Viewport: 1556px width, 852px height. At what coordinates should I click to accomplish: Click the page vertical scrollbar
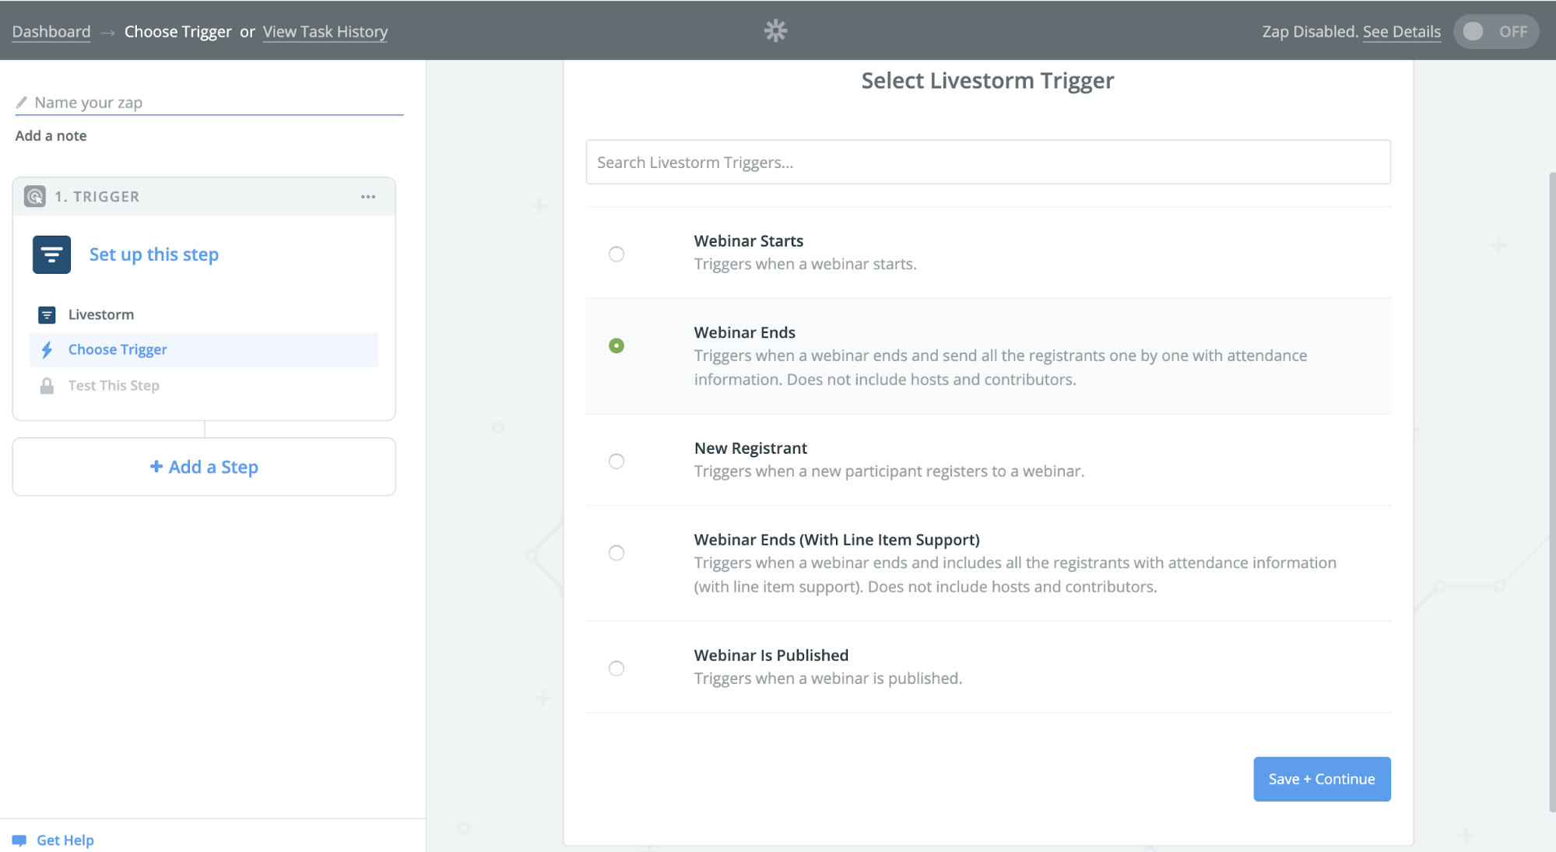pos(1551,492)
